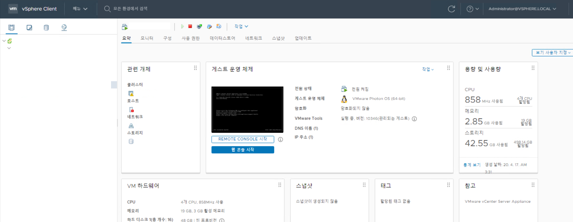Switch to VMs and Templates view icon
The image size is (573, 222).
click(x=29, y=28)
